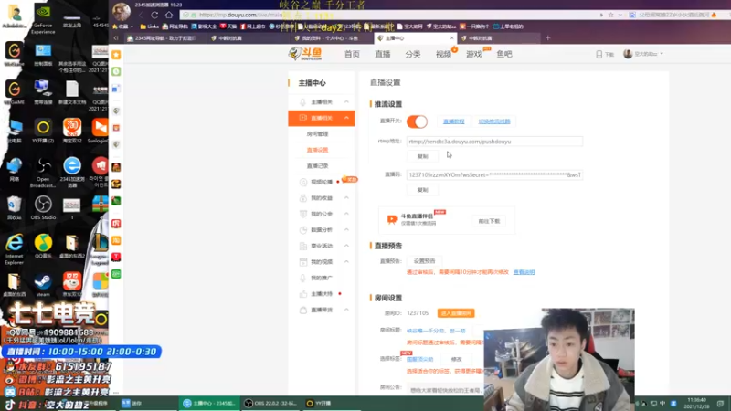Open the 首页 home nav item
The height and width of the screenshot is (411, 731).
pyautogui.click(x=352, y=54)
